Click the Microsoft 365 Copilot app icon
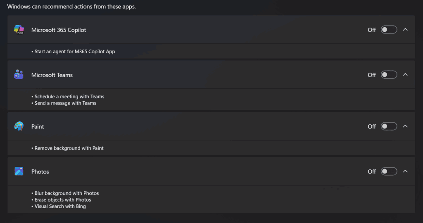The image size is (423, 223). point(19,30)
